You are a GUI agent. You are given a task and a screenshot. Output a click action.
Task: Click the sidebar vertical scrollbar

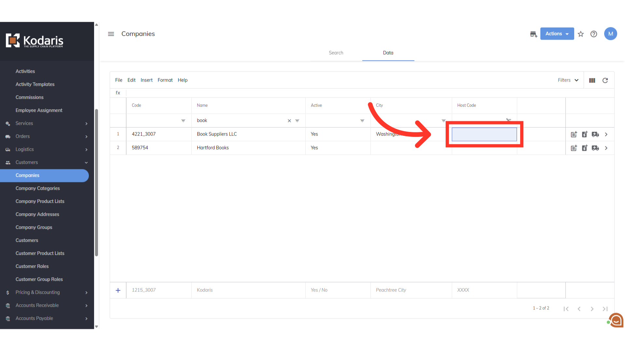tap(96, 182)
